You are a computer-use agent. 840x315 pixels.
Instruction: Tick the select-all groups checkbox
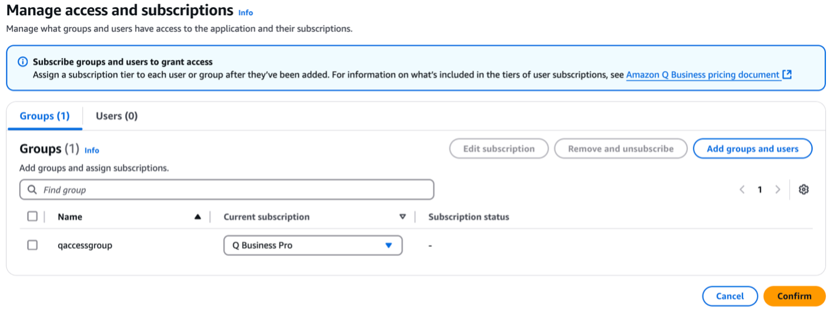[32, 216]
